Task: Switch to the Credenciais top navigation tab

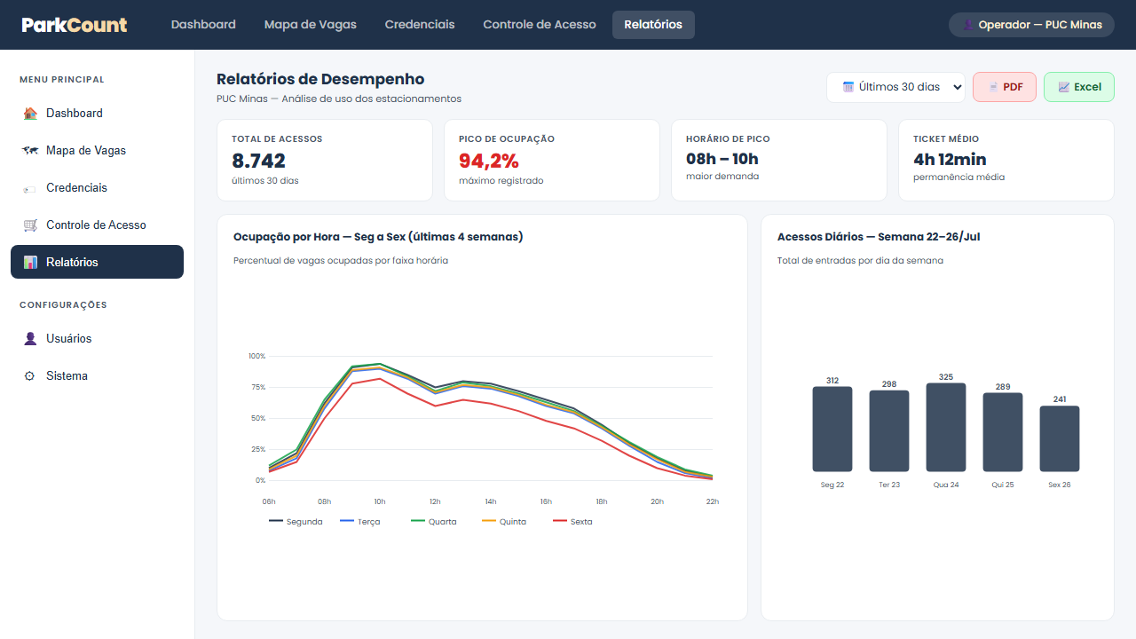Action: 420,25
